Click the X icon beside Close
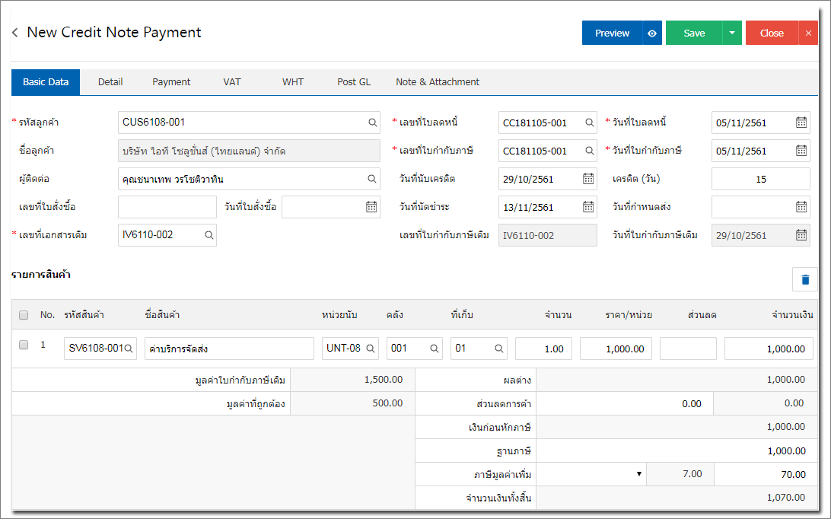This screenshot has height=519, width=831. click(808, 33)
